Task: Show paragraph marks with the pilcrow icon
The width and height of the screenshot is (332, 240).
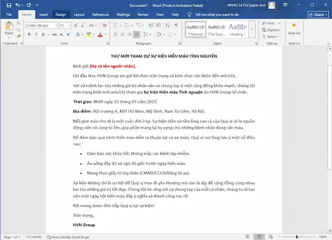Action: coord(175,25)
